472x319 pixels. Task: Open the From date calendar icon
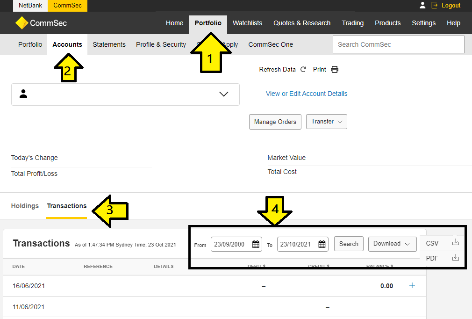(256, 244)
